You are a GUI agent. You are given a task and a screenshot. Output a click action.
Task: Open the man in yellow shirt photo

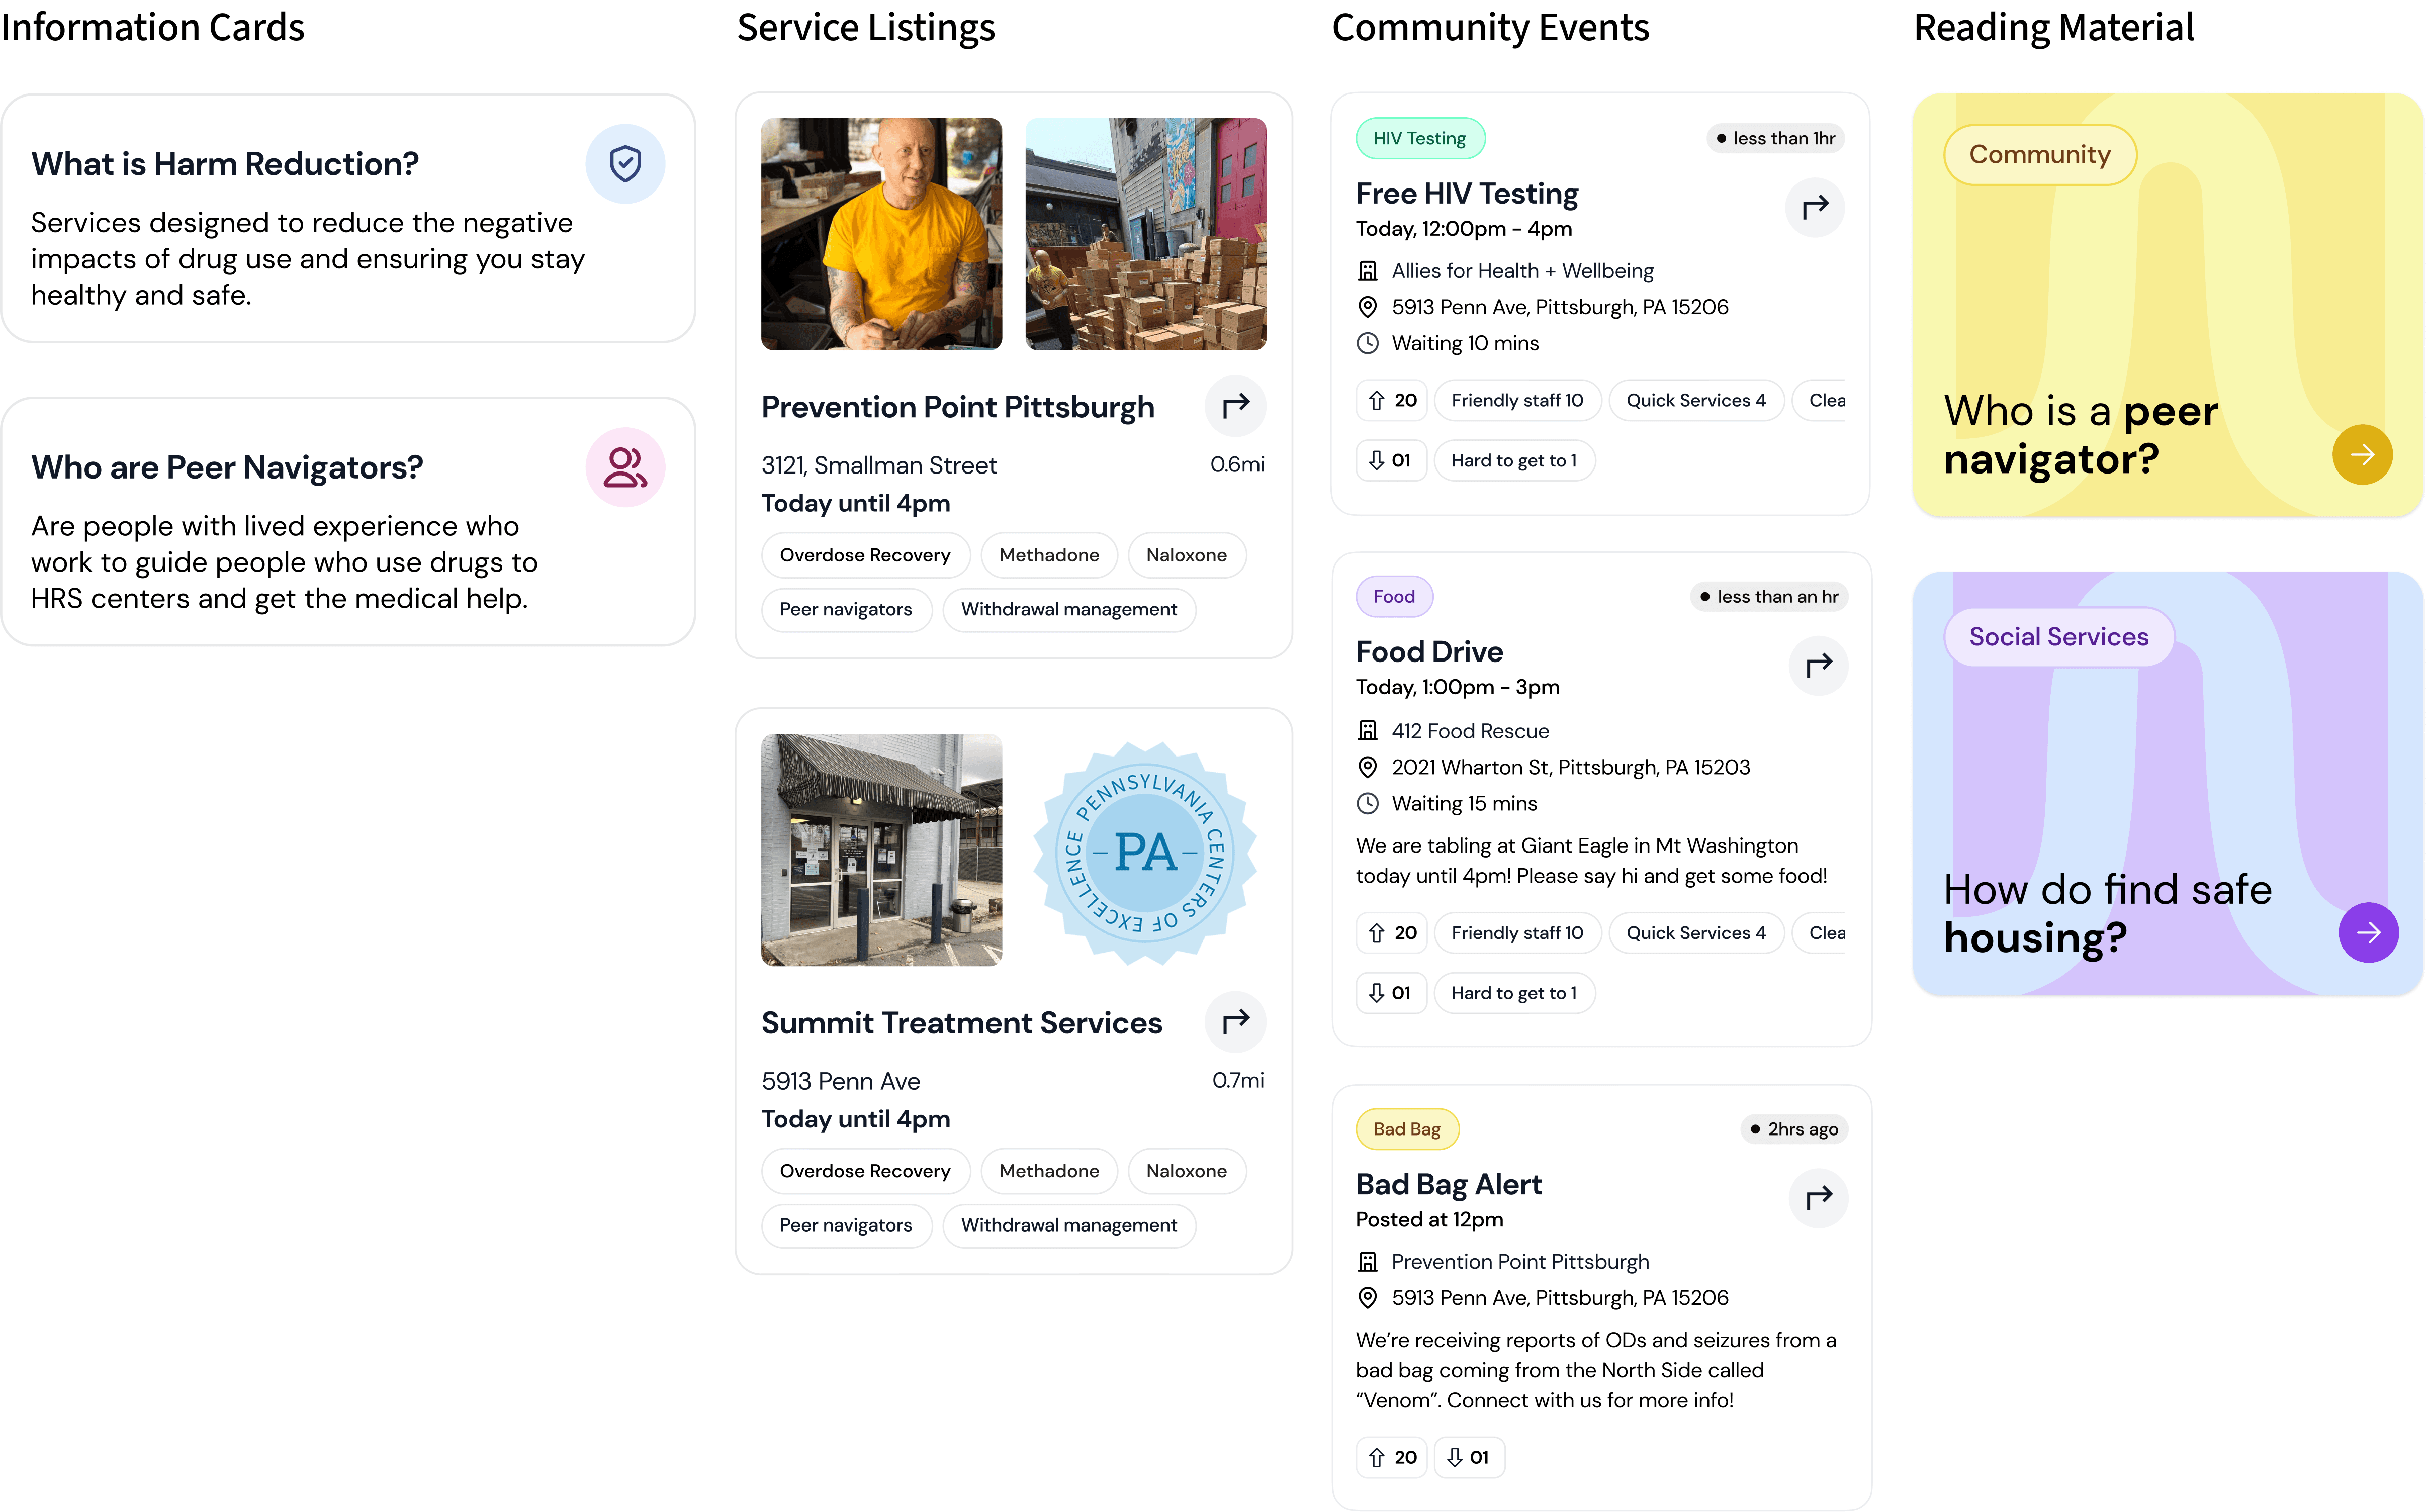click(881, 234)
